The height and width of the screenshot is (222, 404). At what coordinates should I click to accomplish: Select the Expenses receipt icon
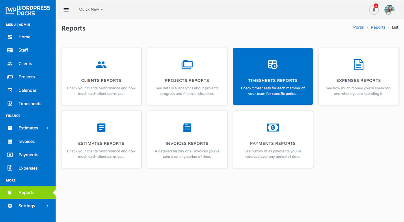click(10, 168)
